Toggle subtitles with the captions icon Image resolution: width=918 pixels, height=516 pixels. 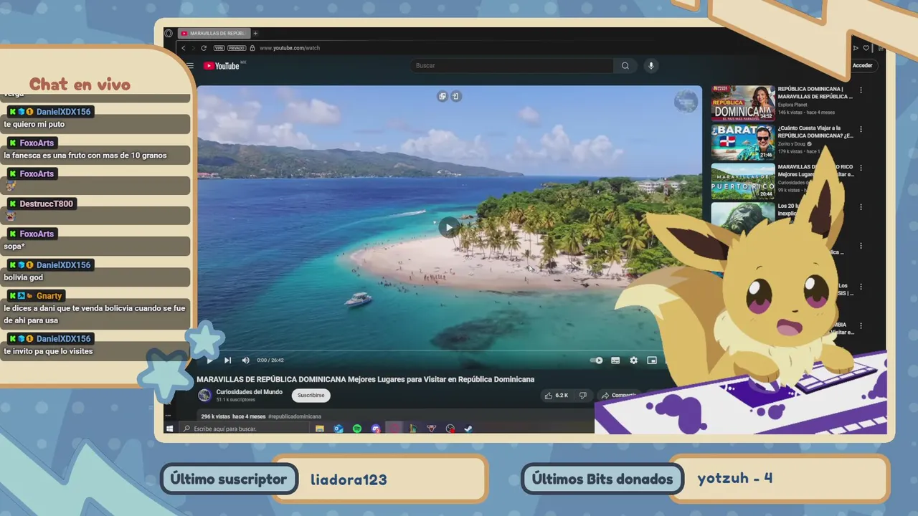(615, 360)
